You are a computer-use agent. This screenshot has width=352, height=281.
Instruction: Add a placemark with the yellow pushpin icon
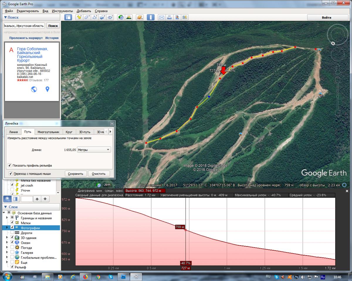coord(79,17)
